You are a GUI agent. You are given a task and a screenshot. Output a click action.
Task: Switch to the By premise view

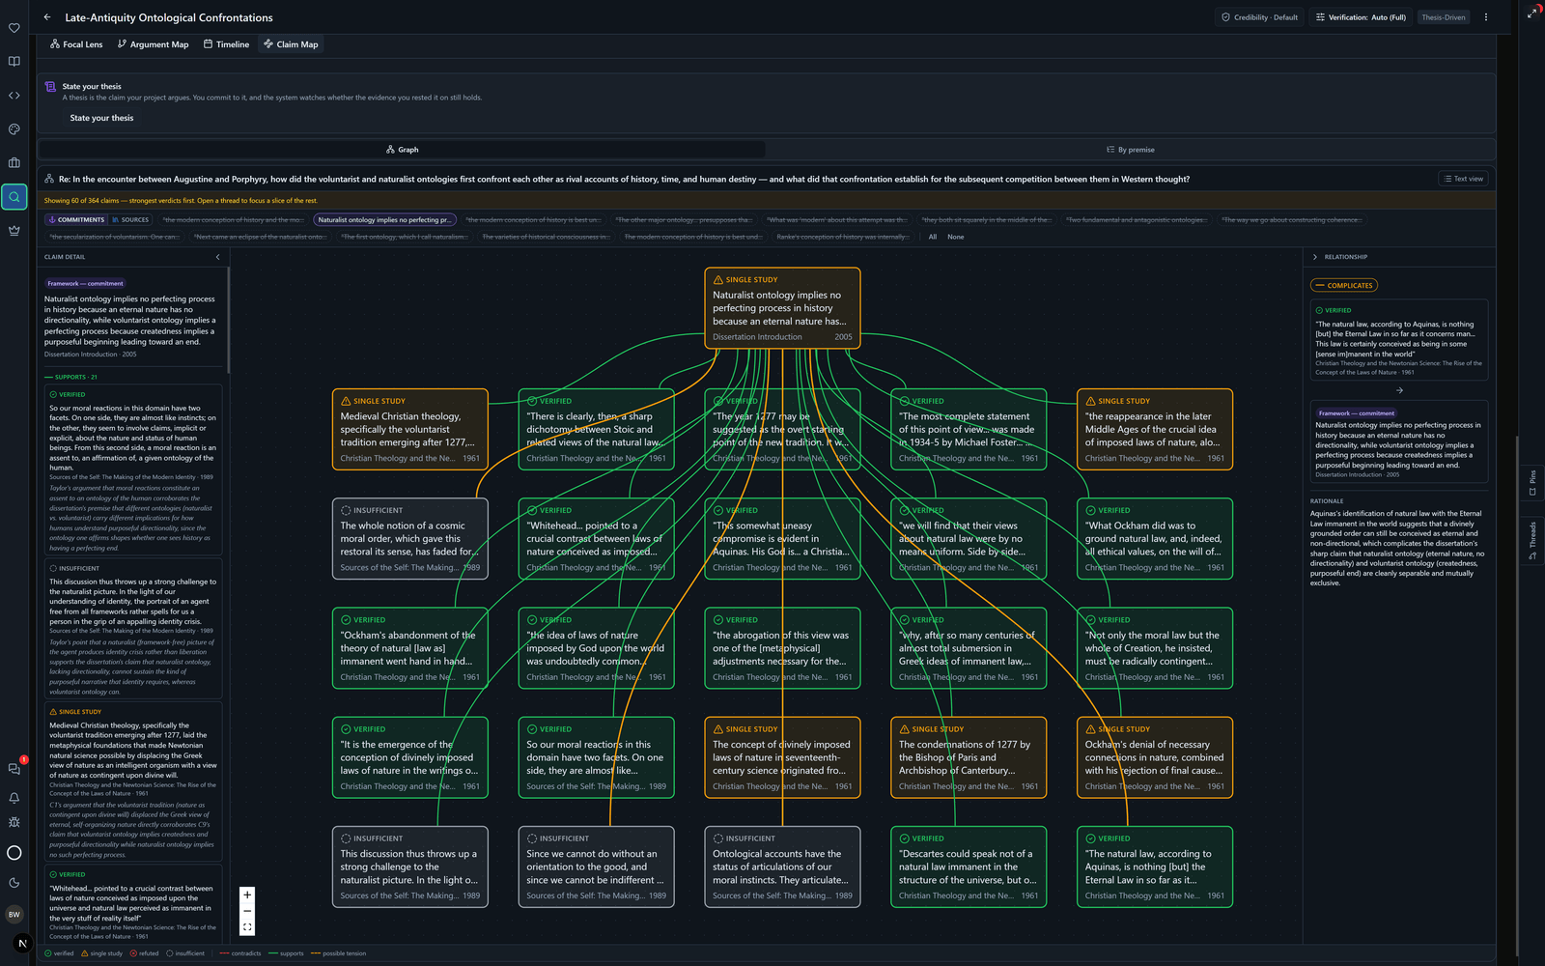[x=1130, y=150]
